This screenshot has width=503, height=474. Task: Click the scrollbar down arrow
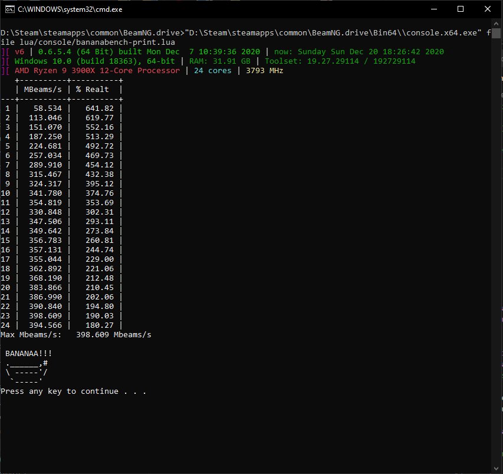pyautogui.click(x=497, y=469)
